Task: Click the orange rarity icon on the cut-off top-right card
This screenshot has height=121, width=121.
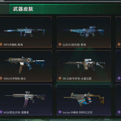Action: [119, 44]
